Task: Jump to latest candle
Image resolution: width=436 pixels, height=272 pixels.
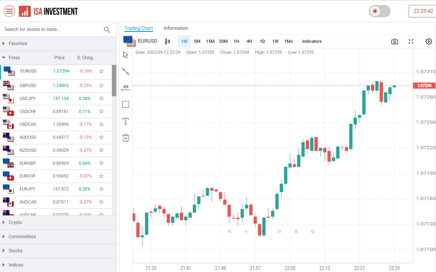Action: (280, 232)
